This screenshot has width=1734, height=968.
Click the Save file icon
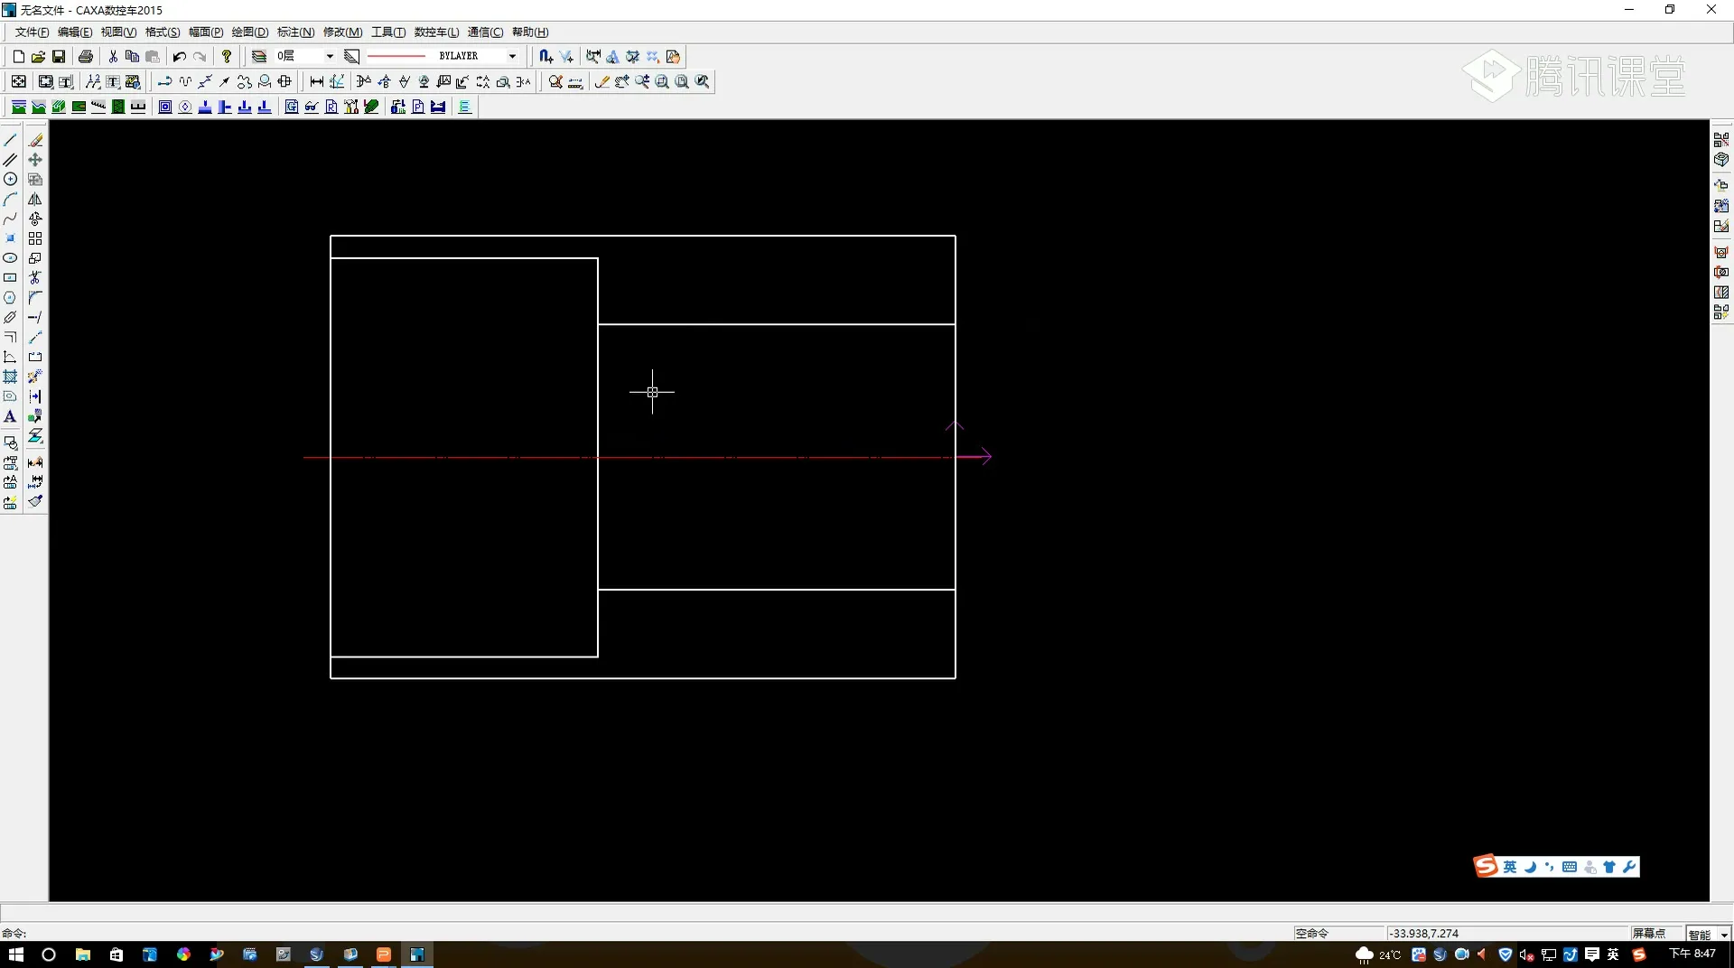59,57
